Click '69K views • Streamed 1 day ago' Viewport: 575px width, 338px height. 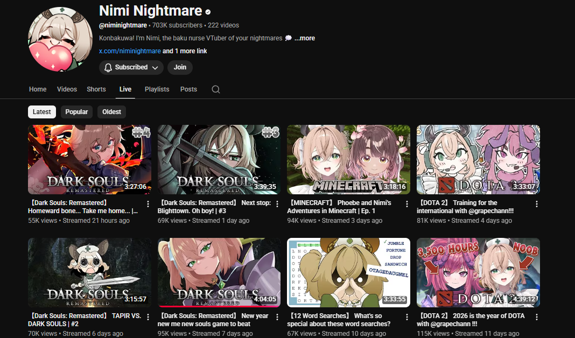click(x=204, y=221)
